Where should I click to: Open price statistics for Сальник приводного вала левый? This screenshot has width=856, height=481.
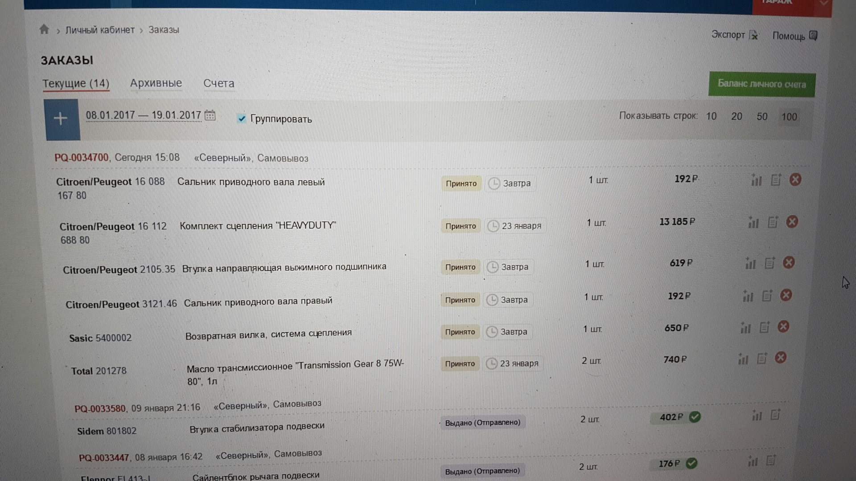pyautogui.click(x=756, y=179)
